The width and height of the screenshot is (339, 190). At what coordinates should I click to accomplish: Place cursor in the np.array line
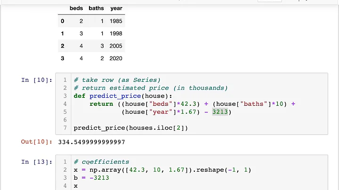(162, 170)
